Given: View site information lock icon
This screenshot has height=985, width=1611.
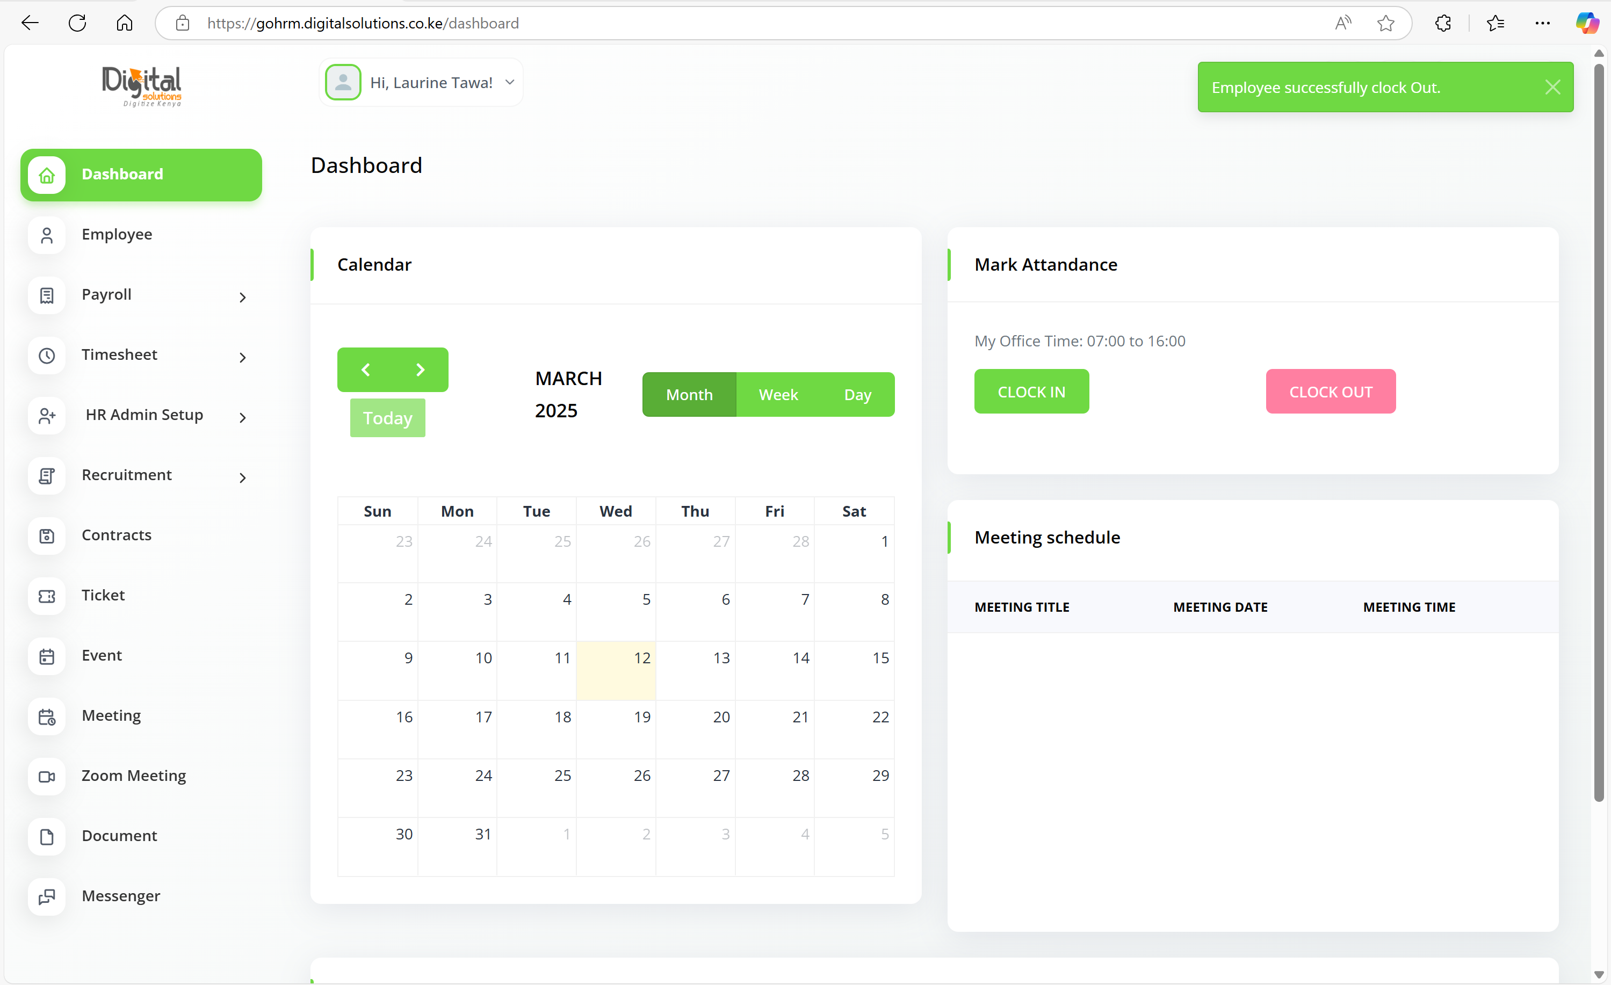Looking at the screenshot, I should pos(183,24).
